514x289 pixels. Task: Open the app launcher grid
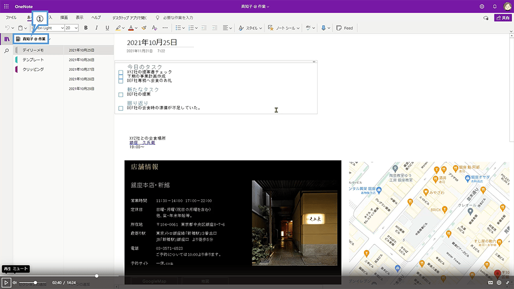[x=6, y=6]
